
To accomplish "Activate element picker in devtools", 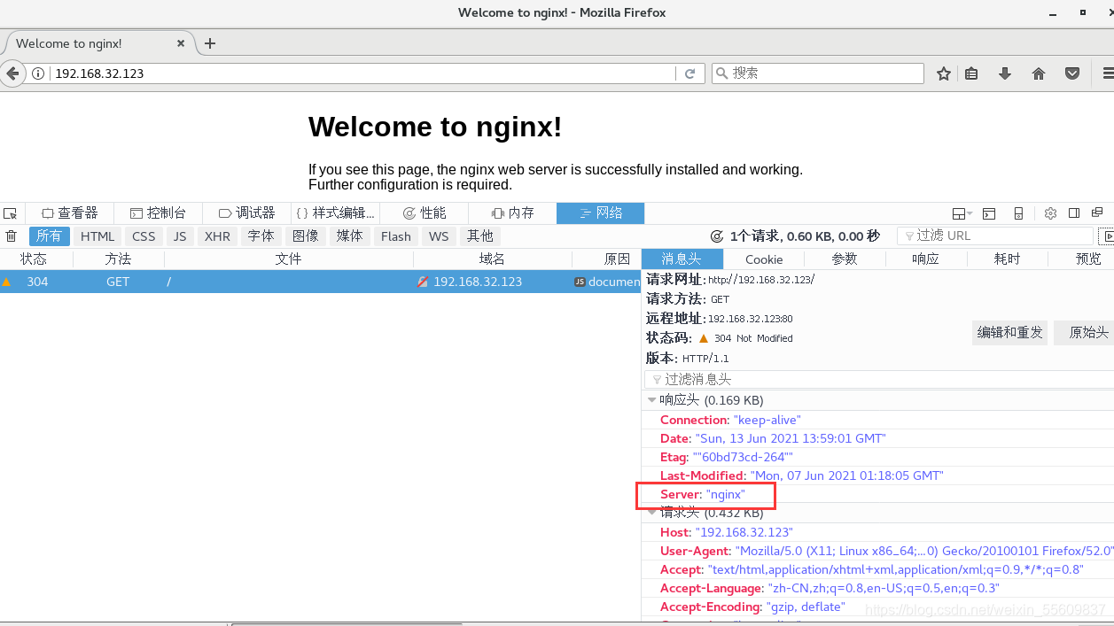I will click(11, 213).
